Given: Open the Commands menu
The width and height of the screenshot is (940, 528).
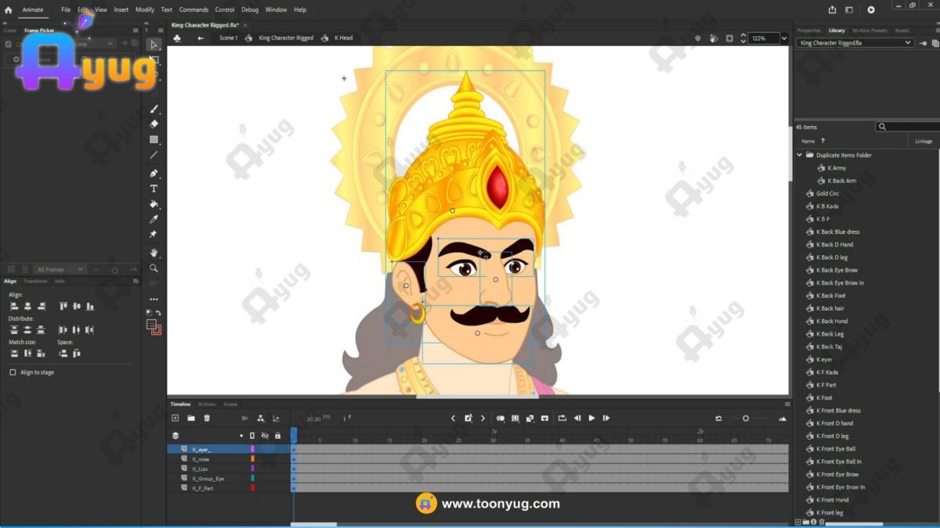Looking at the screenshot, I should click(x=193, y=9).
